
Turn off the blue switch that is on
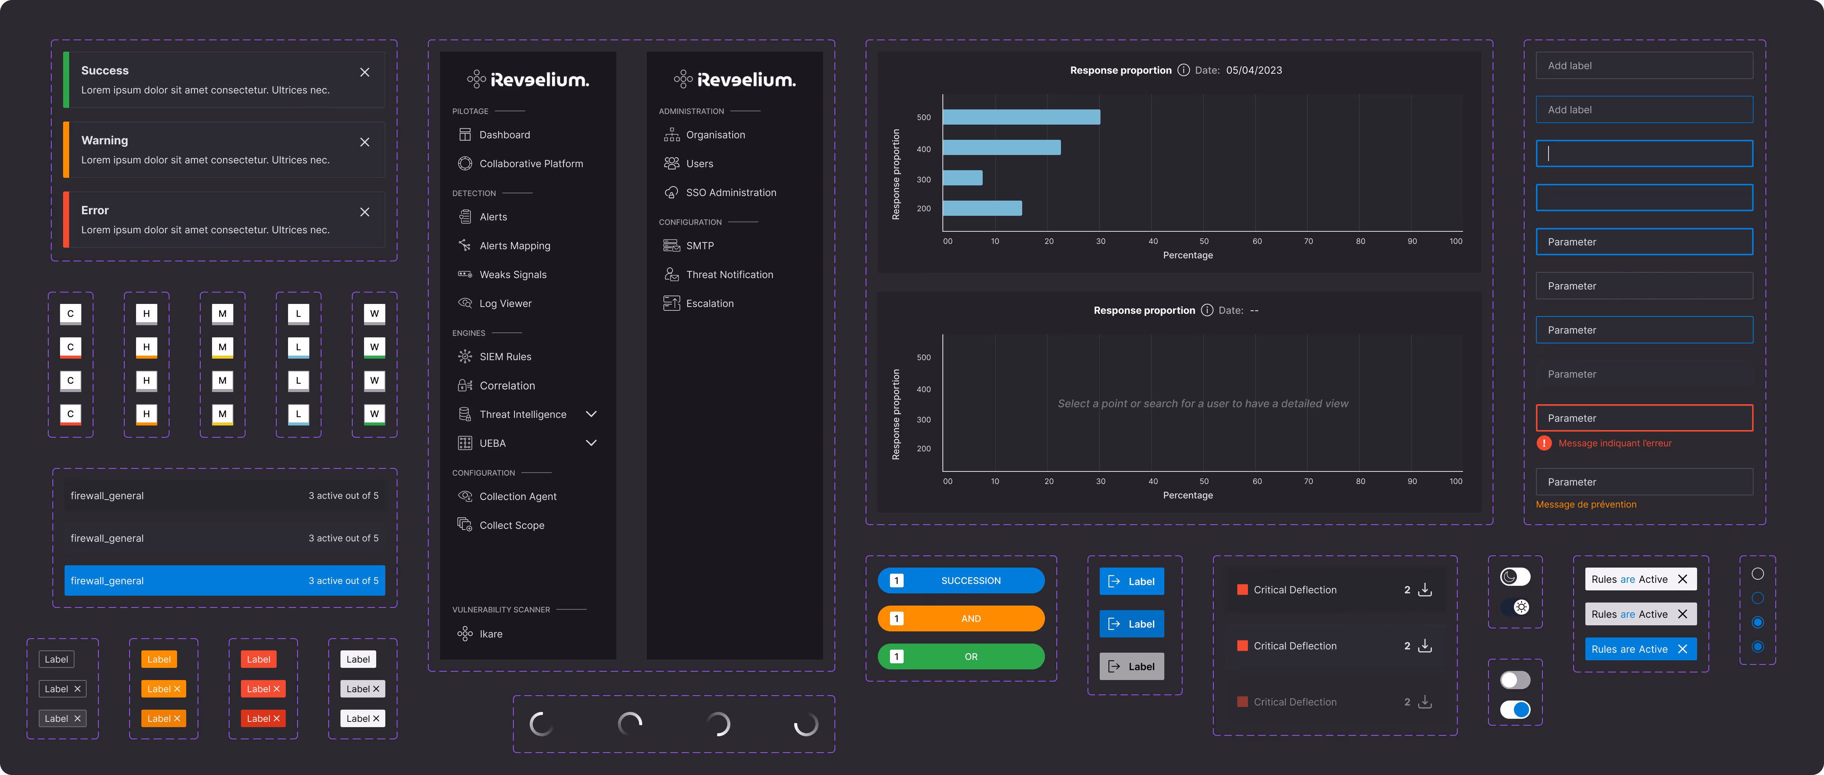1515,710
